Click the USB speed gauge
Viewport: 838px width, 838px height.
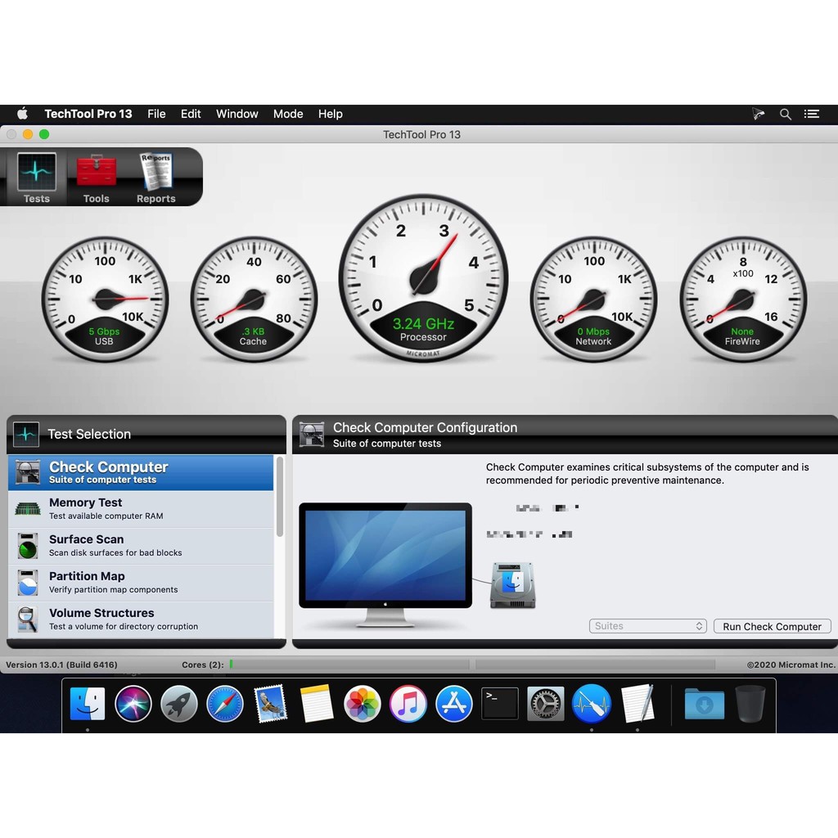pos(106,300)
